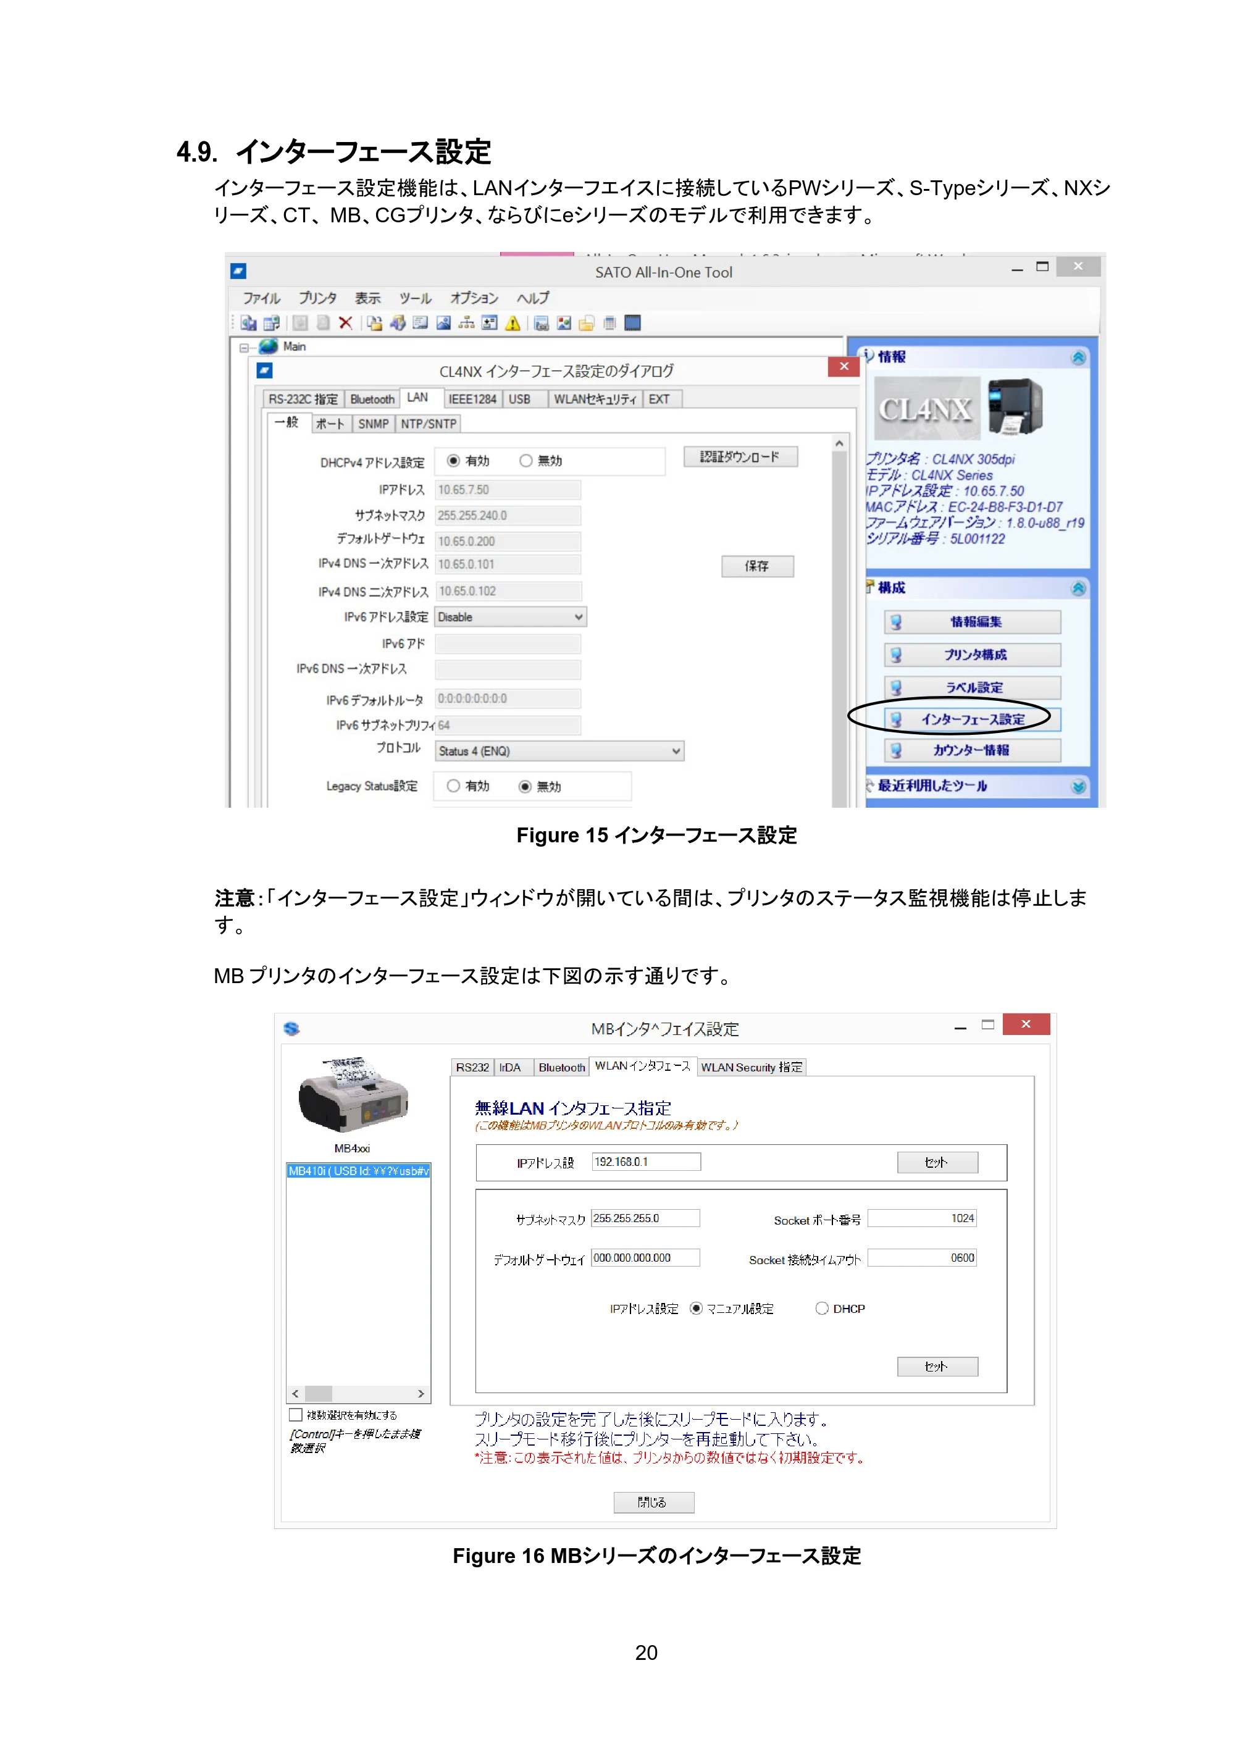Select DHCPv4 有効 radio button
The height and width of the screenshot is (1747, 1235).
[x=453, y=461]
